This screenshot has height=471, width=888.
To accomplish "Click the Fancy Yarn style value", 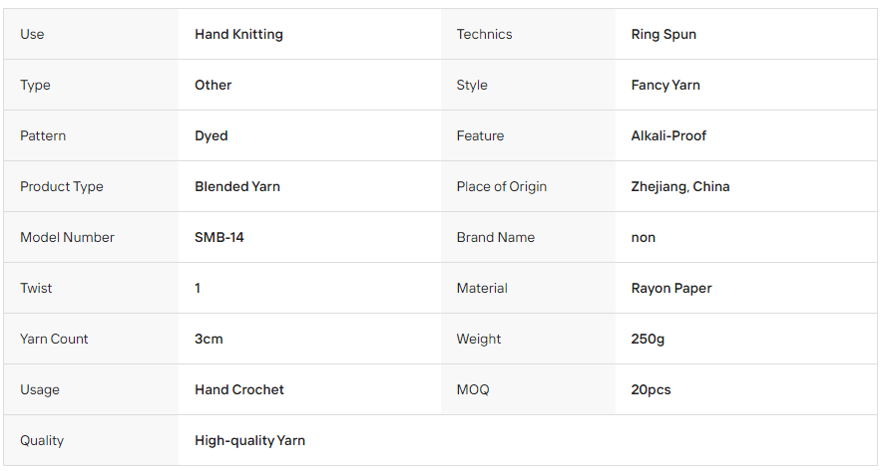I will coord(666,85).
